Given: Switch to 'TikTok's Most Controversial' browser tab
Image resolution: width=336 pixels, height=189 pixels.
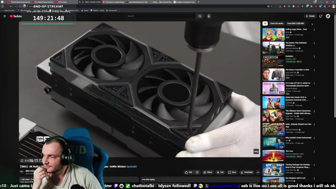Looking at the screenshot, I should 19,2.
